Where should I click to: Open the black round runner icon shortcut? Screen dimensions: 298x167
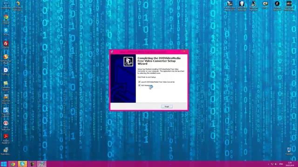(x=277, y=6)
